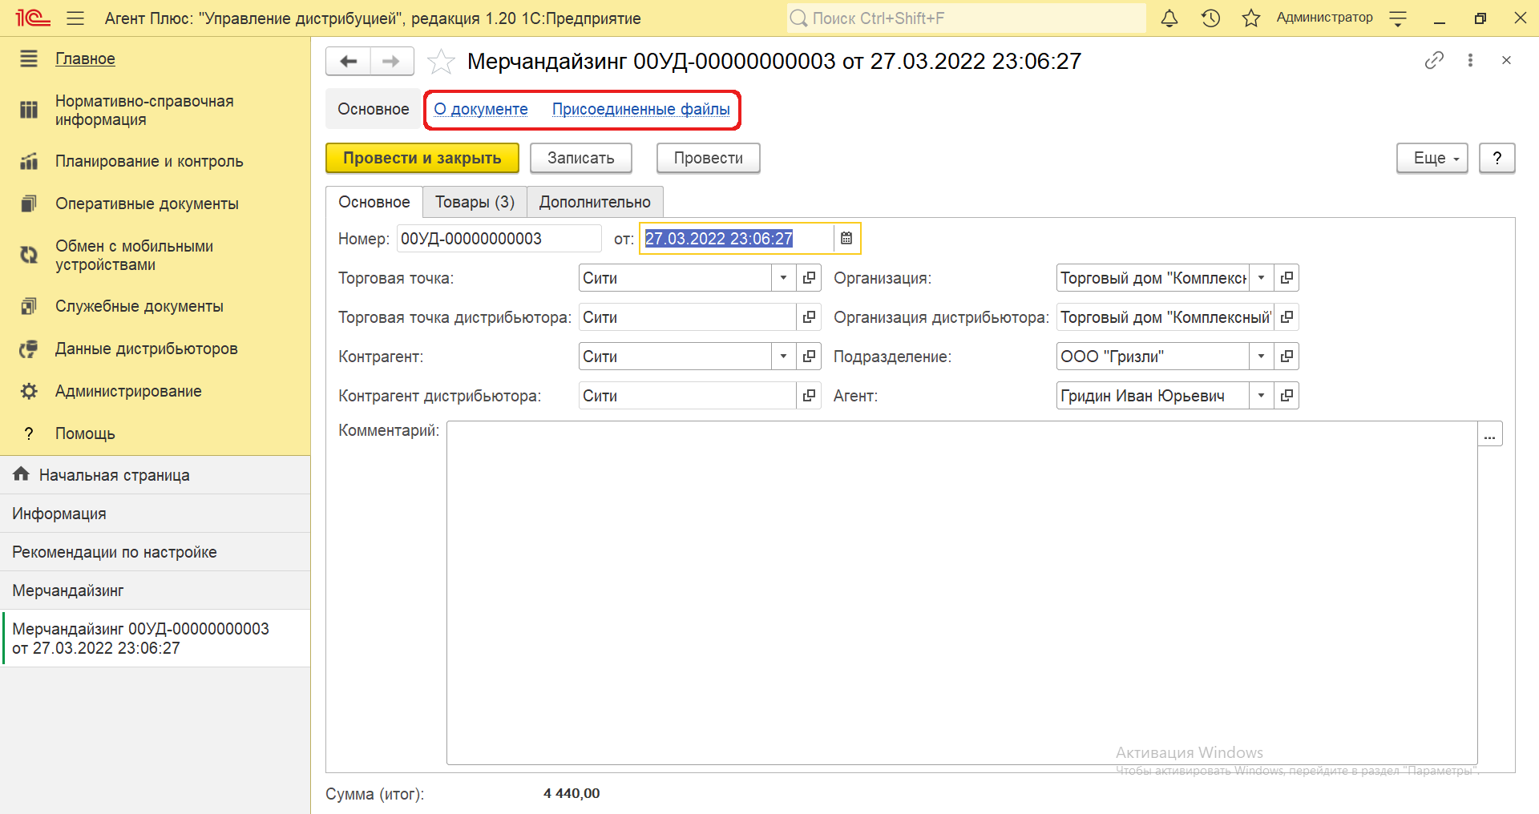1539x814 pixels.
Task: Click Торговая точка дистрибьютора field Сити
Action: click(x=687, y=316)
